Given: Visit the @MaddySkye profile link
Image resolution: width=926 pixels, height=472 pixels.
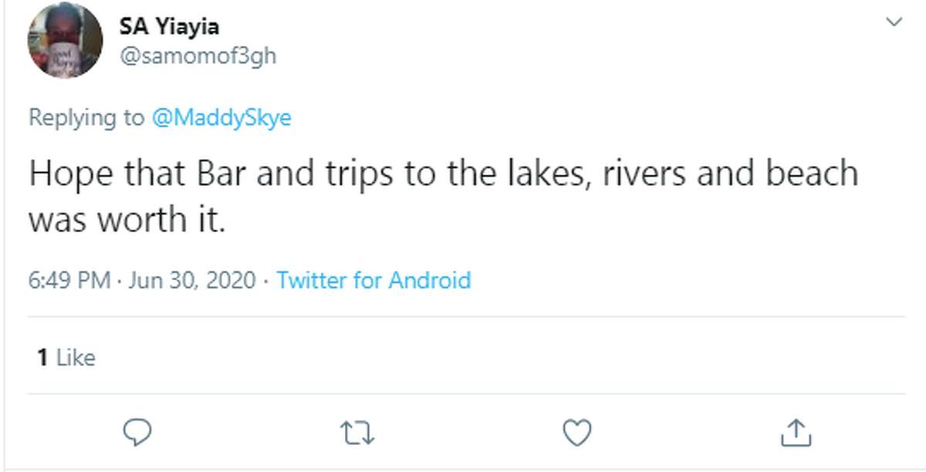Looking at the screenshot, I should (221, 118).
